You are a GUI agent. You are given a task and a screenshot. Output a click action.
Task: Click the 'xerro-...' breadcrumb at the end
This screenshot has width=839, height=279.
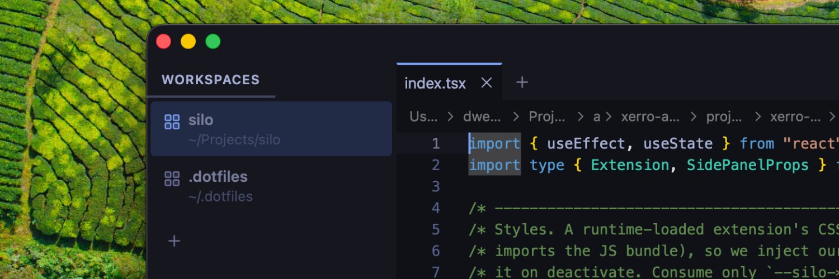pos(795,117)
